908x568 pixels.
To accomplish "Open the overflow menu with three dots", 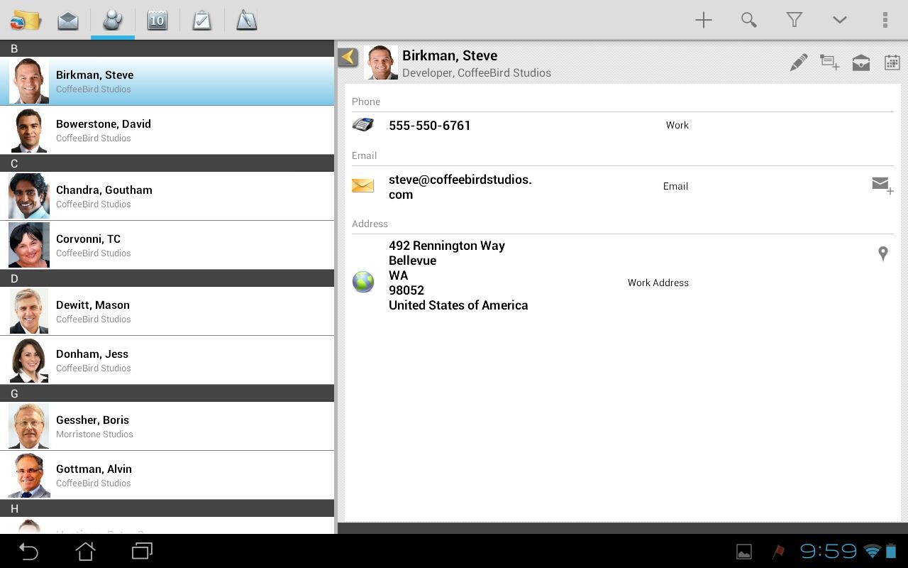I will [885, 20].
